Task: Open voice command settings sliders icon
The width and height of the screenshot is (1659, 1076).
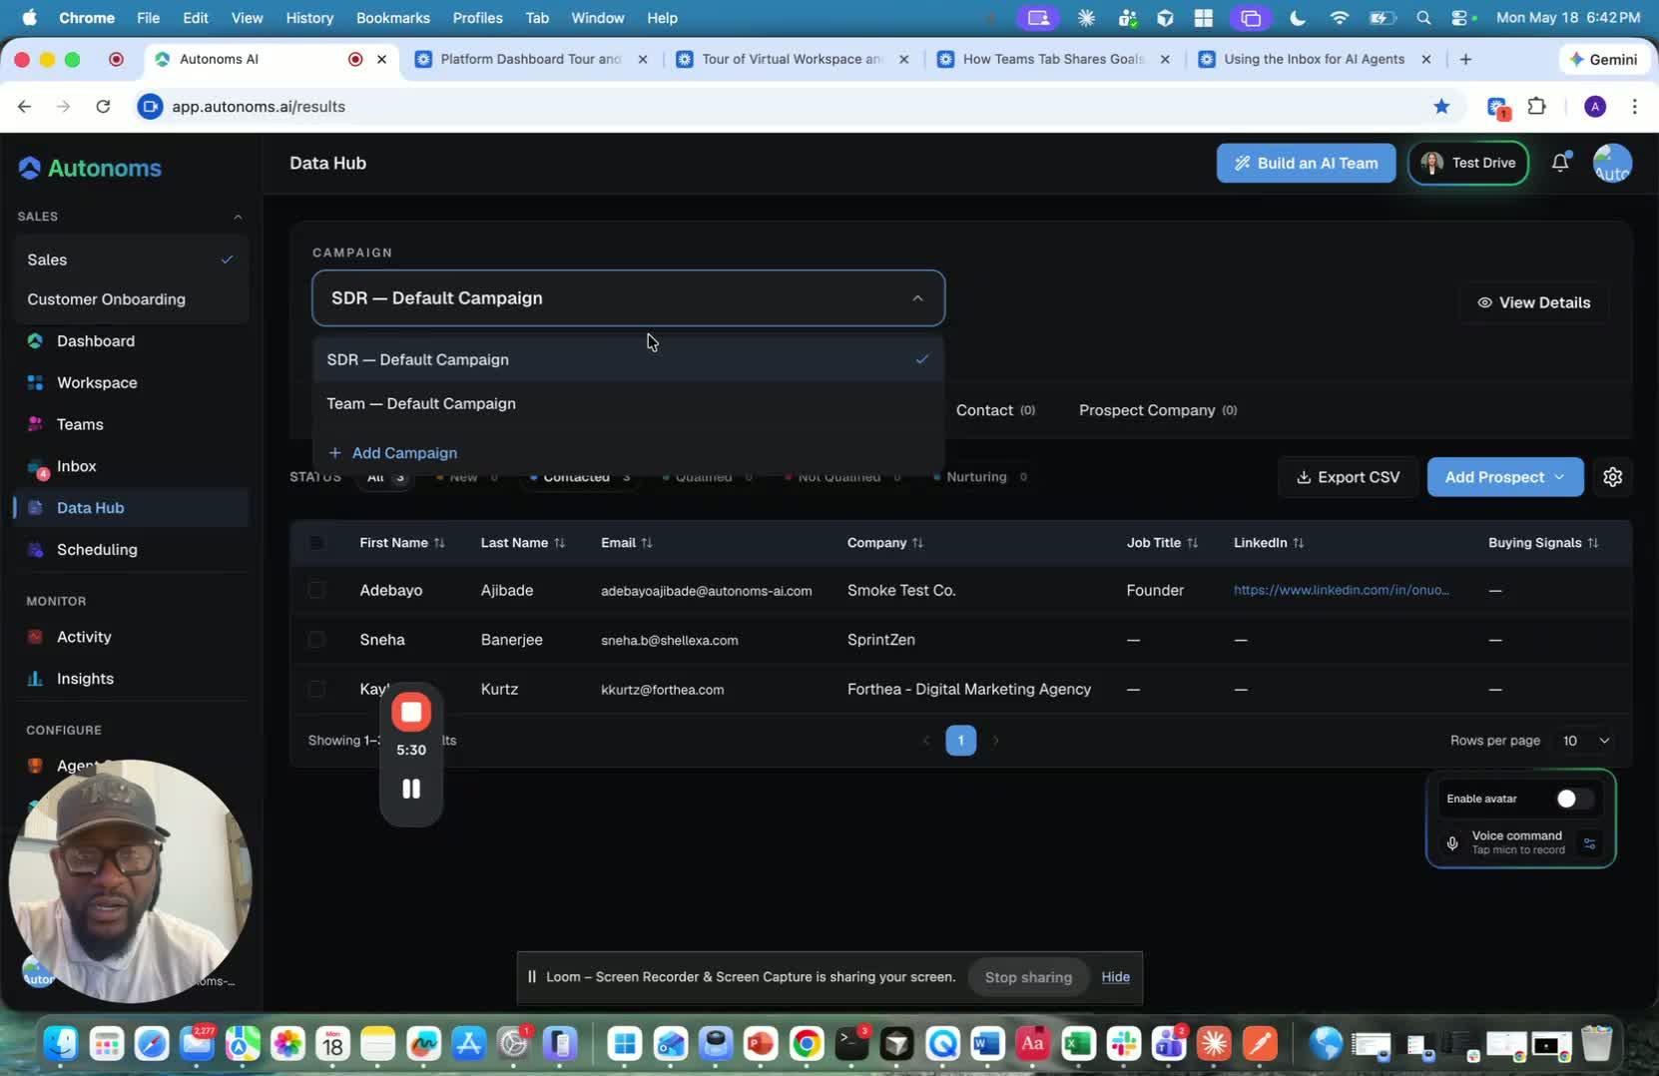Action: 1589,843
